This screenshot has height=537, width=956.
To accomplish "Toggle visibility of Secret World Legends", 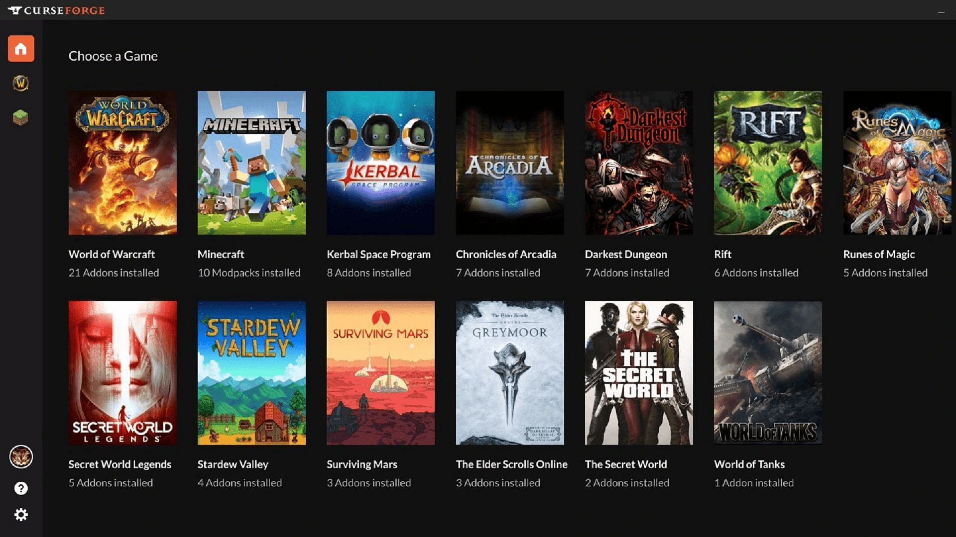I will [122, 373].
